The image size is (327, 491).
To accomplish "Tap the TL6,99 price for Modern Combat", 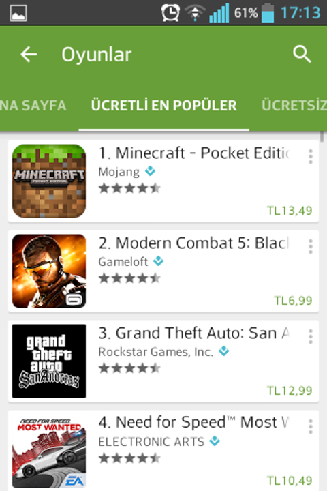I will tap(293, 301).
